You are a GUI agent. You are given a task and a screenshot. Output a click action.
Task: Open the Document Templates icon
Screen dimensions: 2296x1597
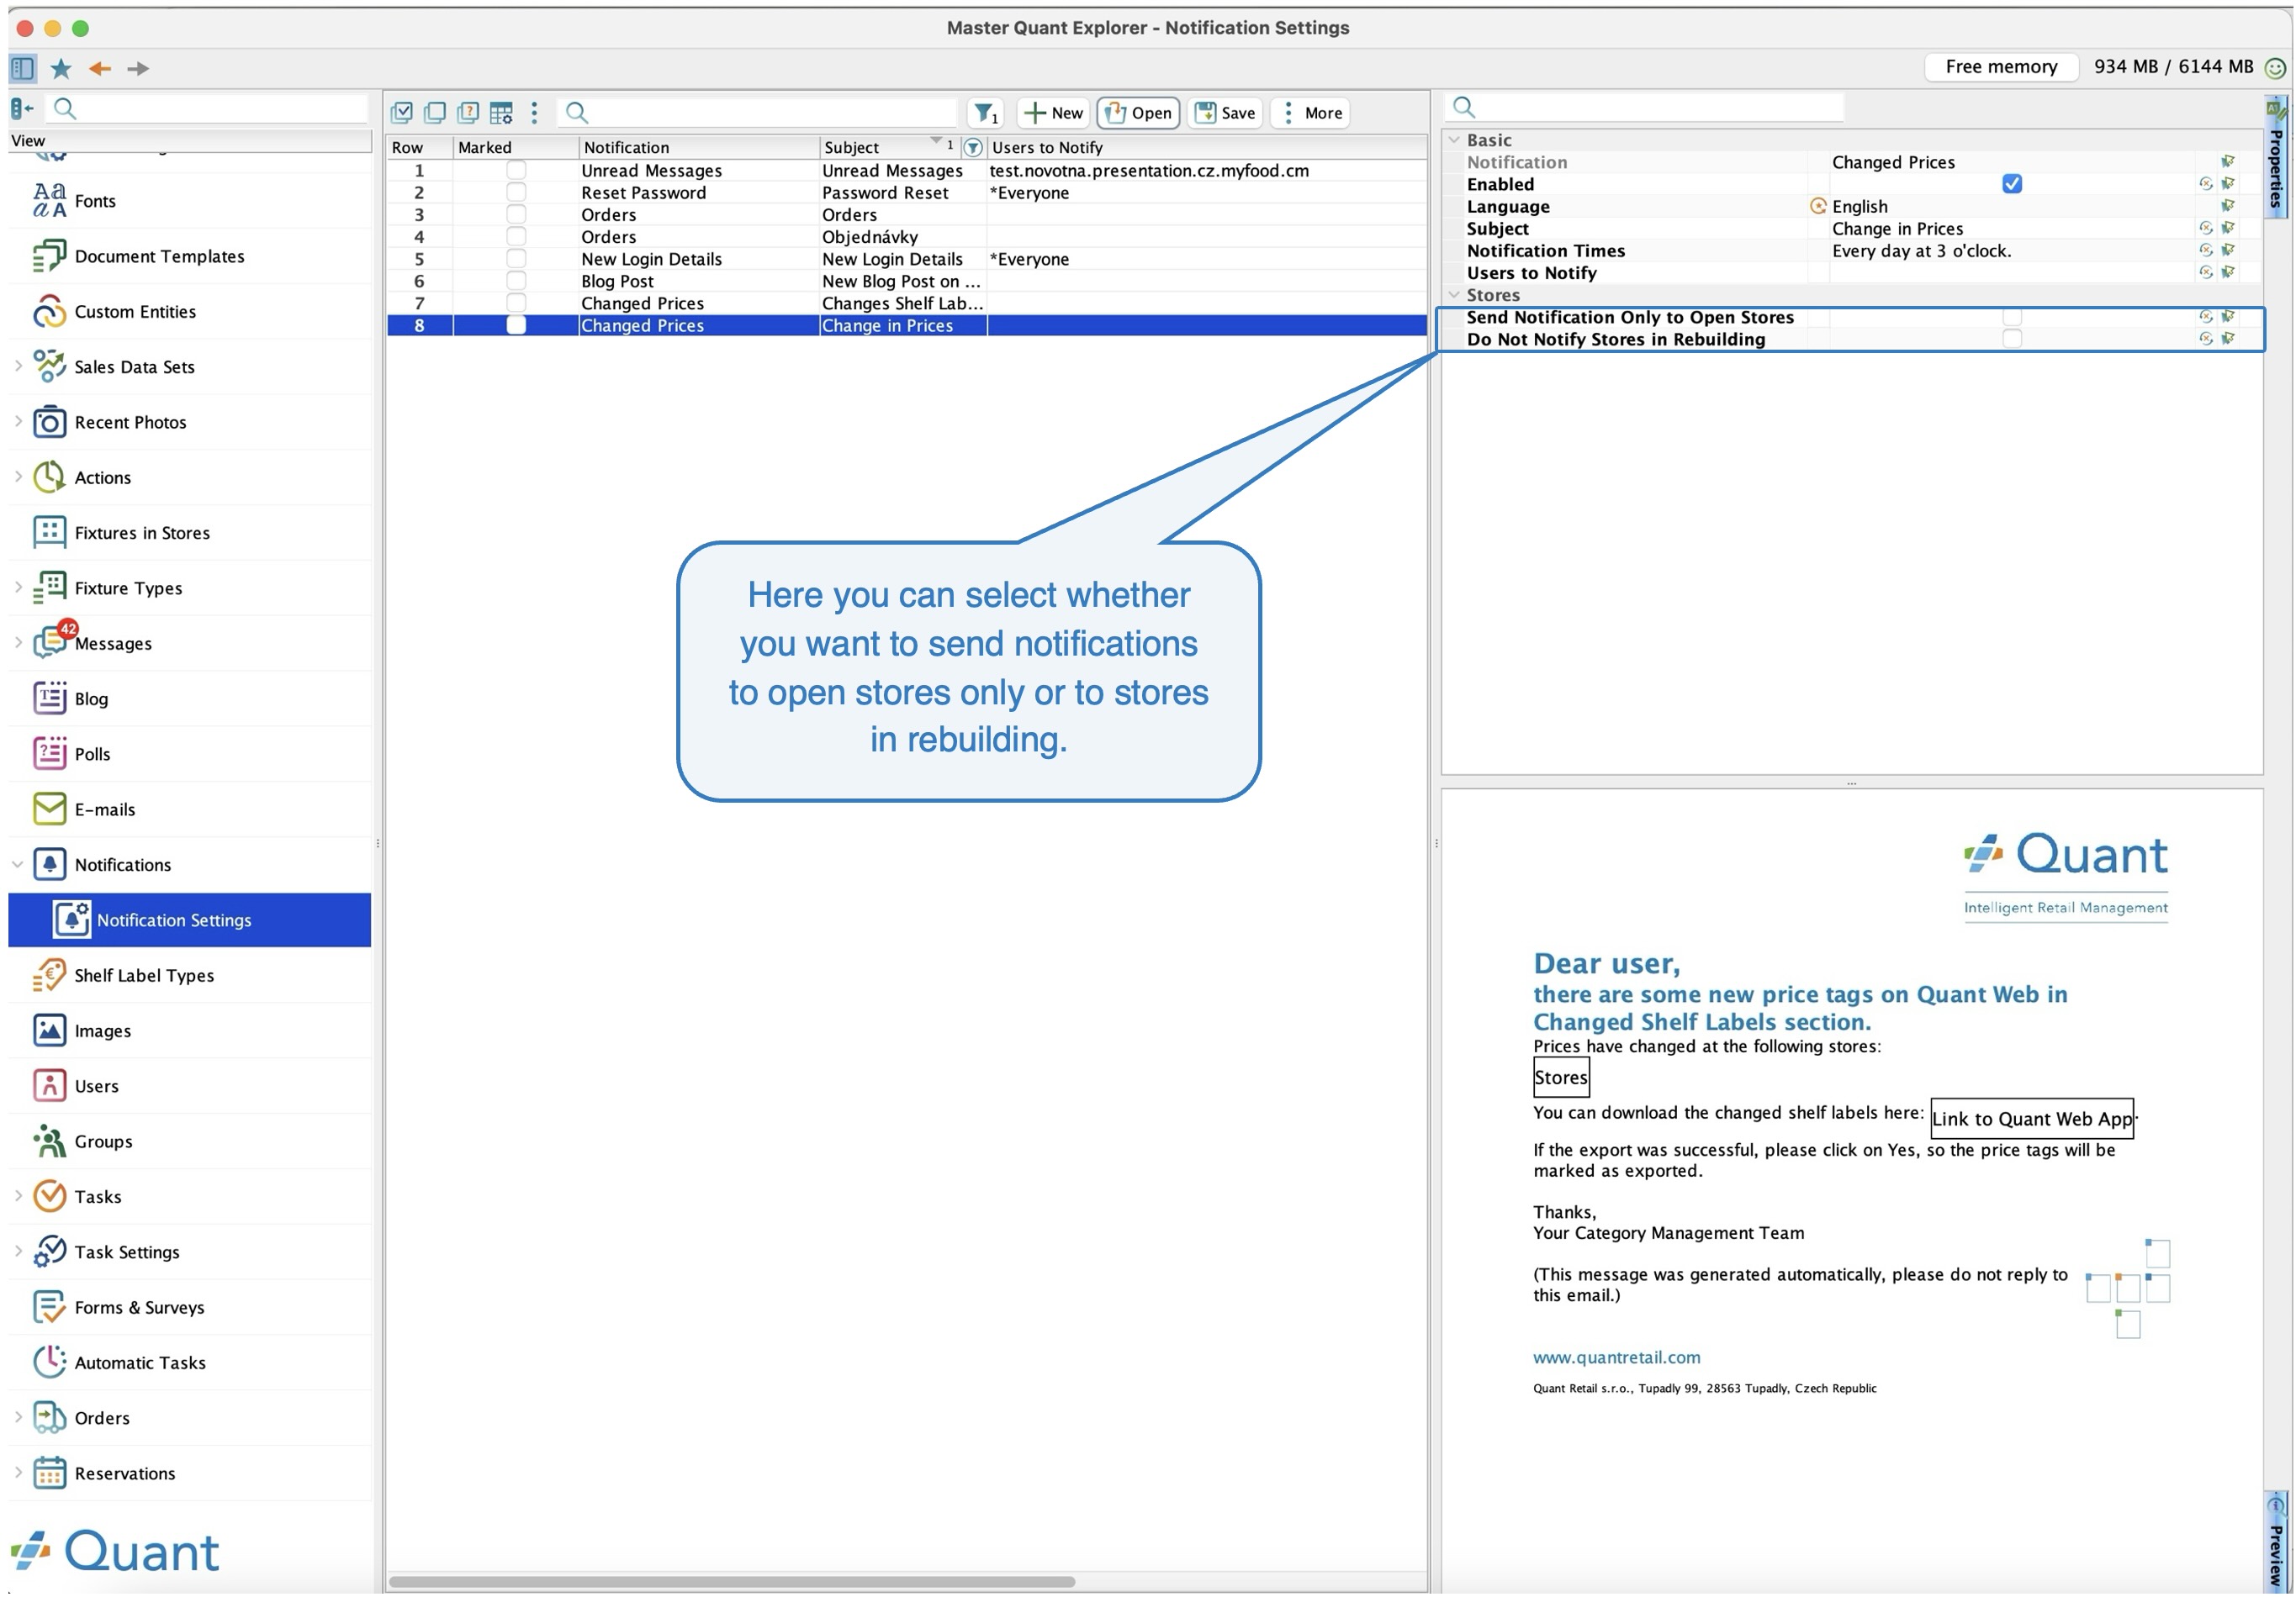tap(49, 256)
